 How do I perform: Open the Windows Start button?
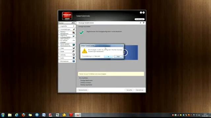point(3,115)
